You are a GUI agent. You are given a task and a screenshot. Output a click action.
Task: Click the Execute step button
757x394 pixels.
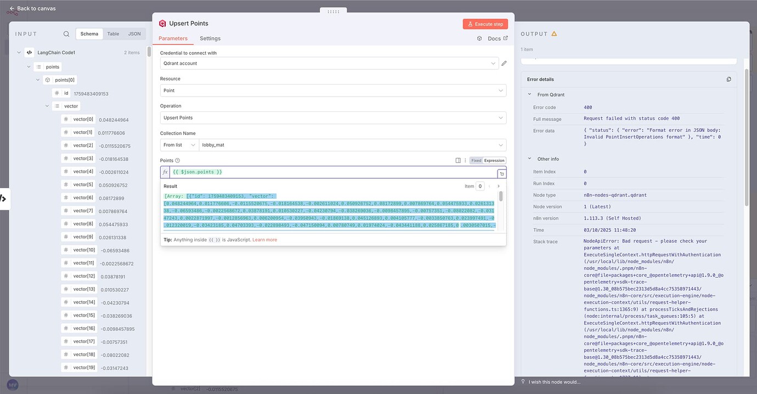485,24
